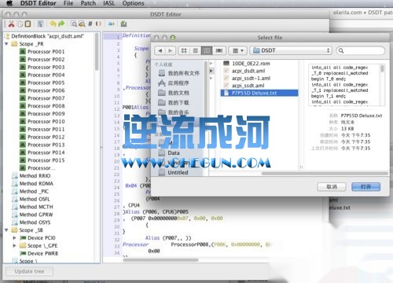Image resolution: width=393 pixels, height=283 pixels.
Task: Click the Find magnifier toolbar icon
Action: (74, 24)
